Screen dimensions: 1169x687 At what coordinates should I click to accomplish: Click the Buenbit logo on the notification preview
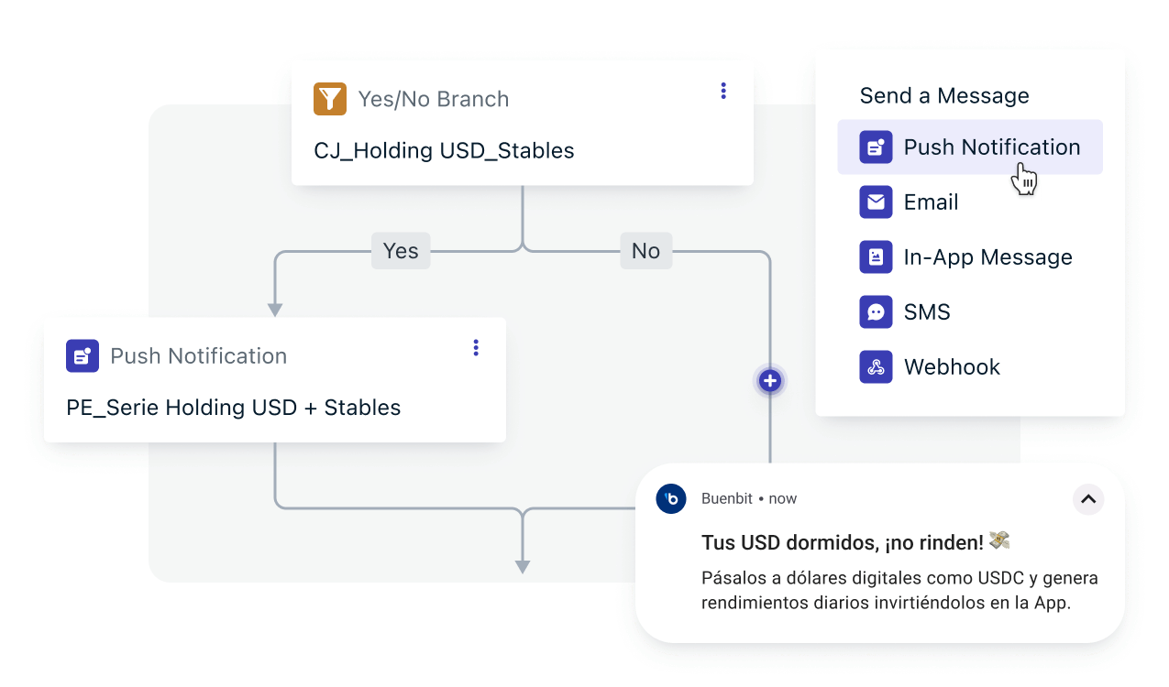coord(670,498)
